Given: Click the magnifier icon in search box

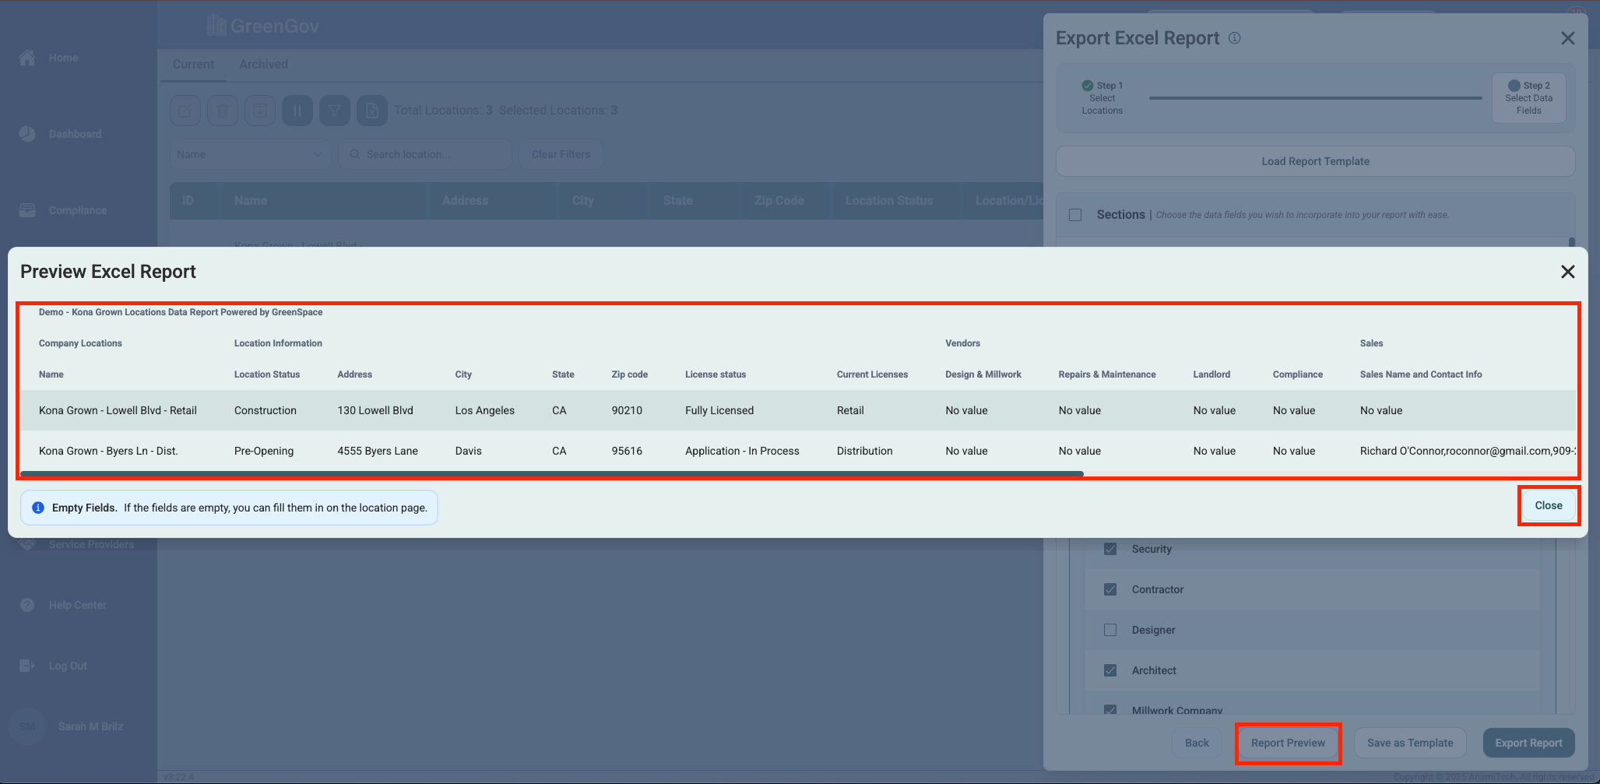Looking at the screenshot, I should [354, 154].
